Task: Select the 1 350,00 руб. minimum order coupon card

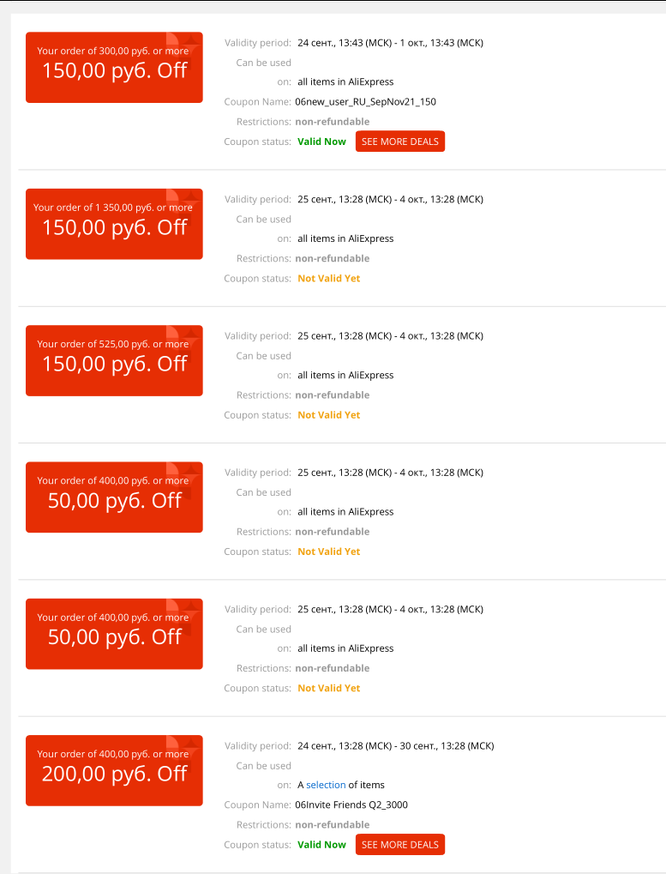Action: pos(114,224)
